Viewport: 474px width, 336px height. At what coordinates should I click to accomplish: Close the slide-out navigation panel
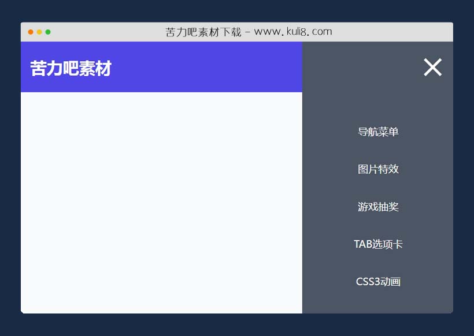point(432,67)
